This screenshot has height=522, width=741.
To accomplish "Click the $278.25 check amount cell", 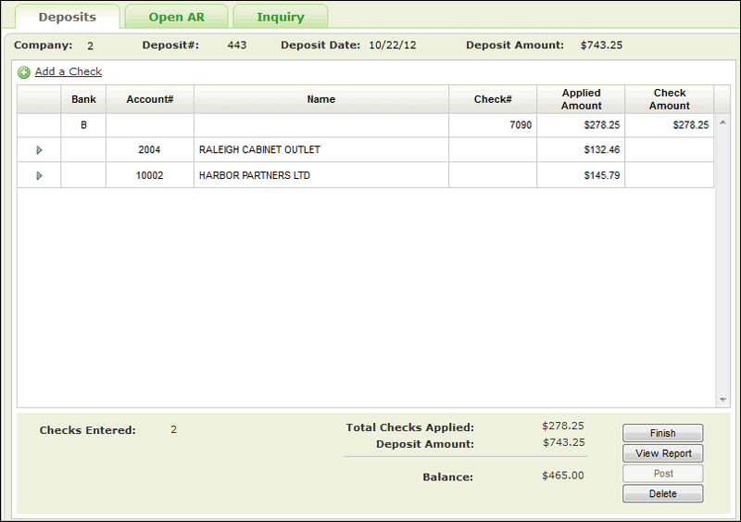I will 669,125.
